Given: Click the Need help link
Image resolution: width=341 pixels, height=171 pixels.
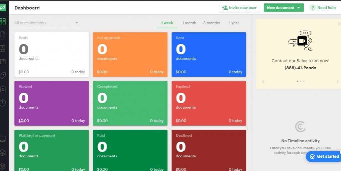Looking at the screenshot, I should click(323, 8).
